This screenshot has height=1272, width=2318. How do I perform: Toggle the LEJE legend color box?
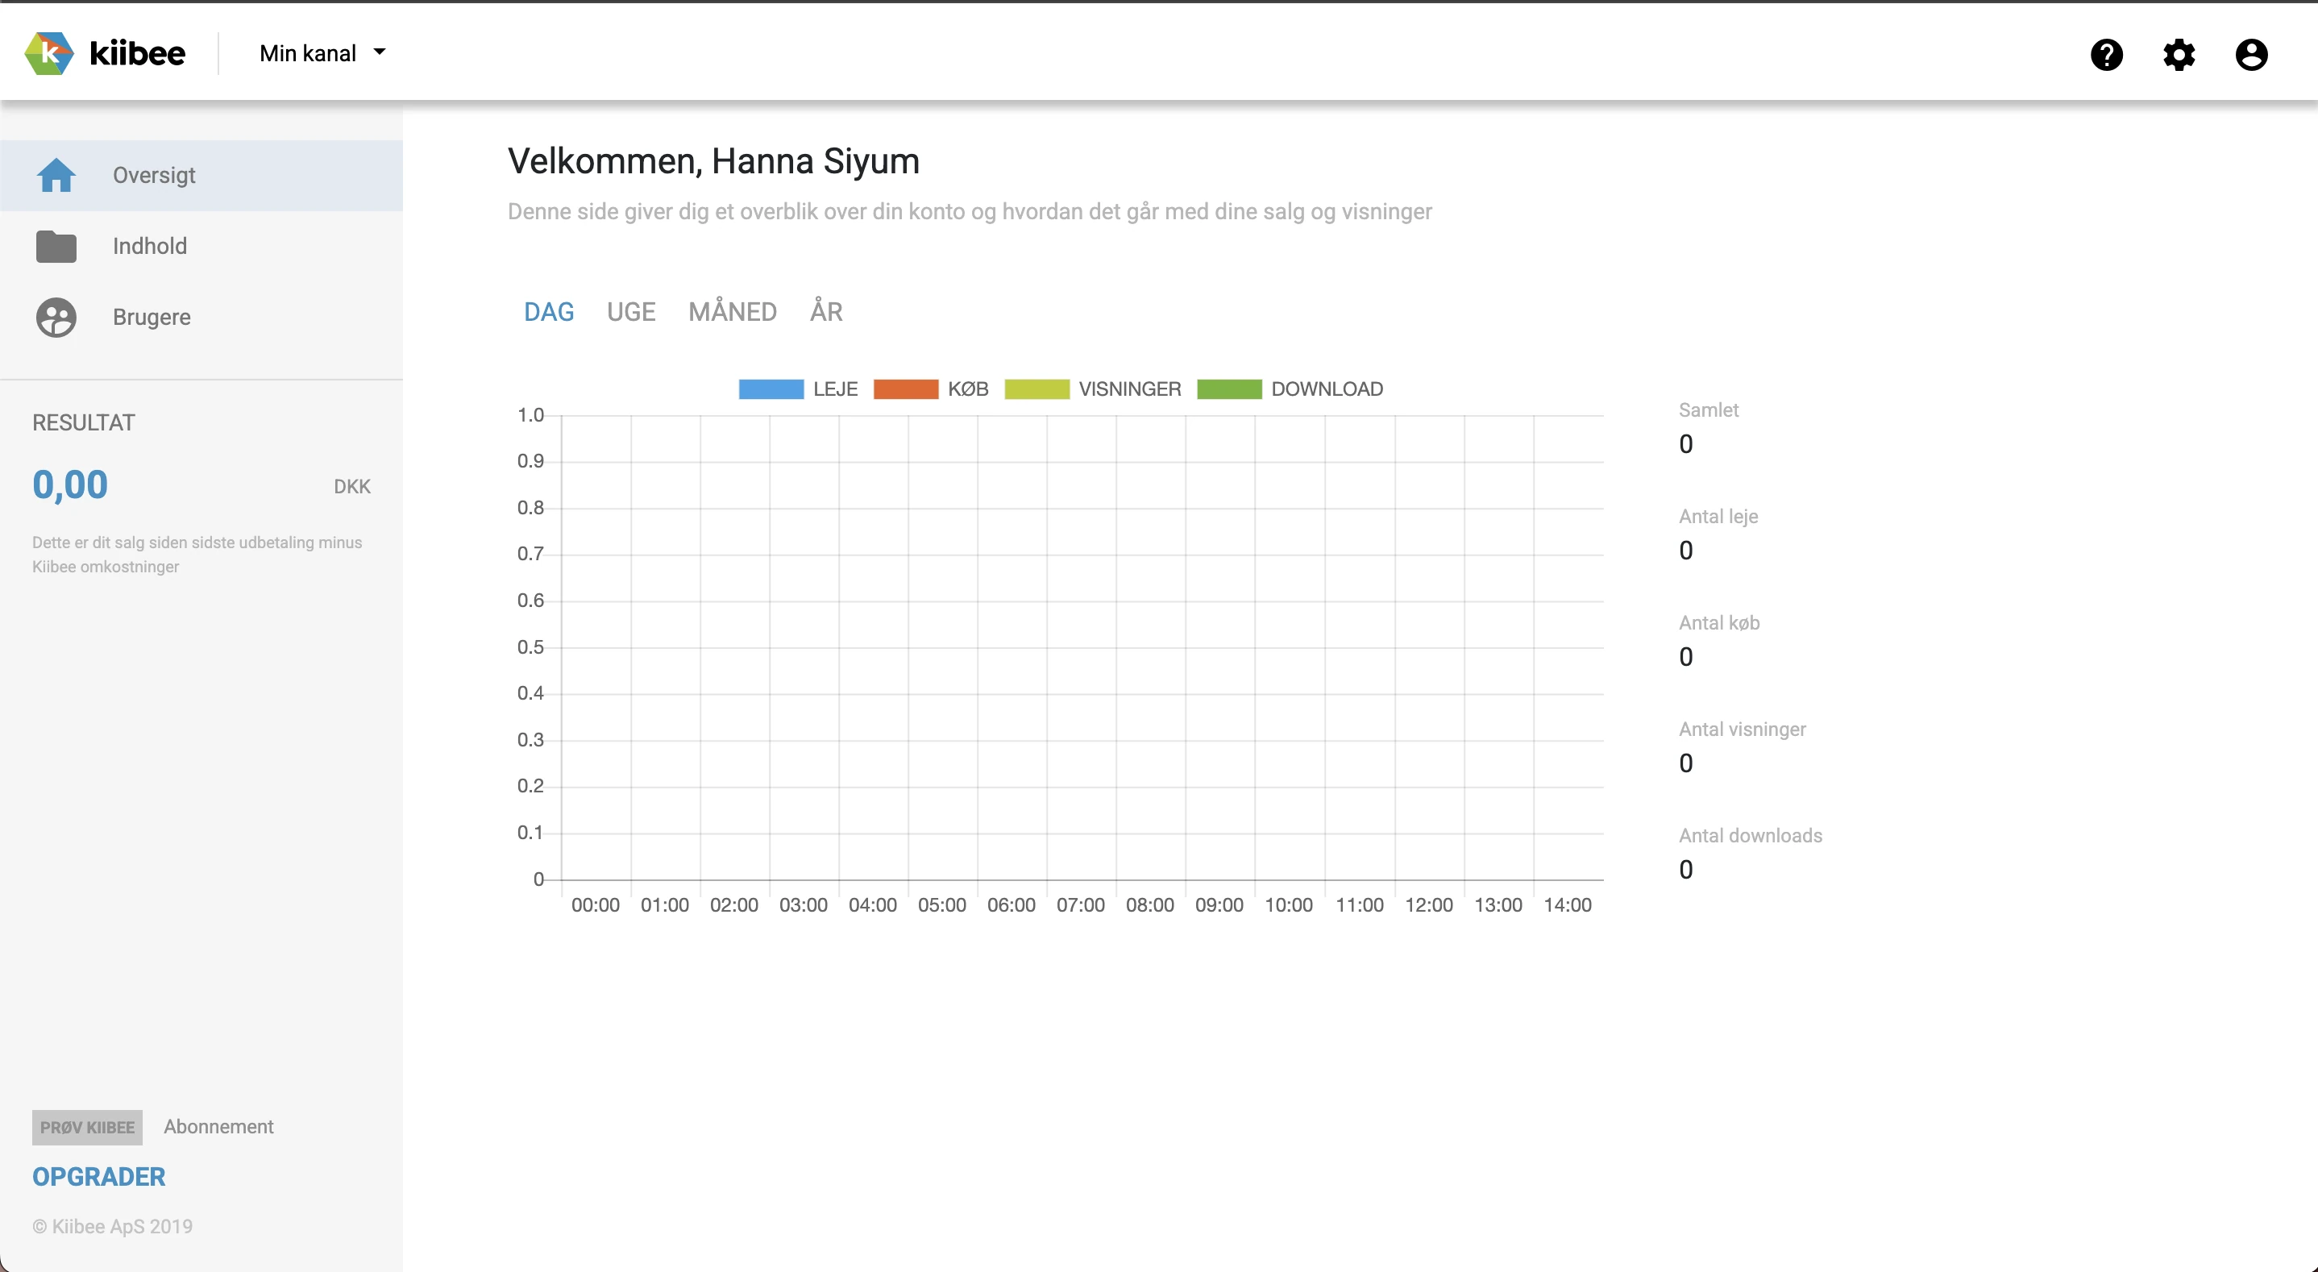click(x=771, y=389)
